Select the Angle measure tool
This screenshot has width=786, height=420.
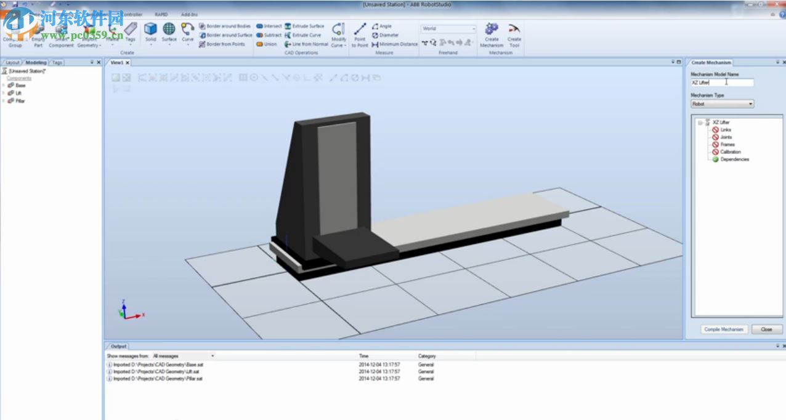[x=382, y=26]
